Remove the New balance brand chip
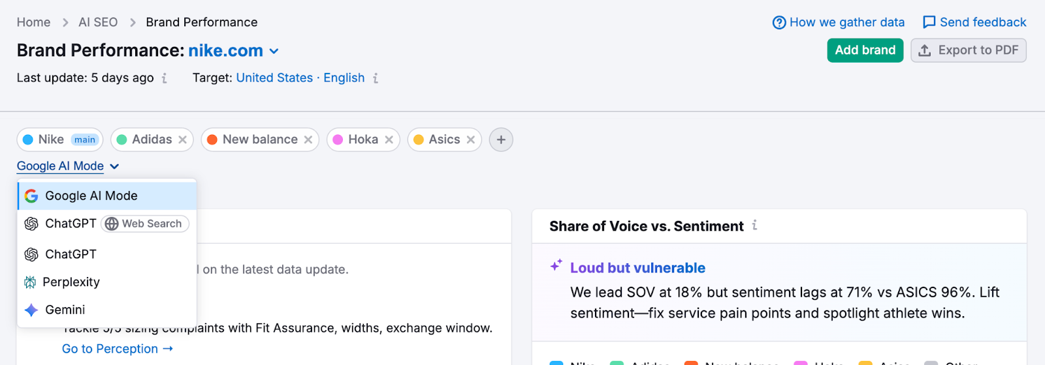This screenshot has height=365, width=1045. tap(308, 139)
